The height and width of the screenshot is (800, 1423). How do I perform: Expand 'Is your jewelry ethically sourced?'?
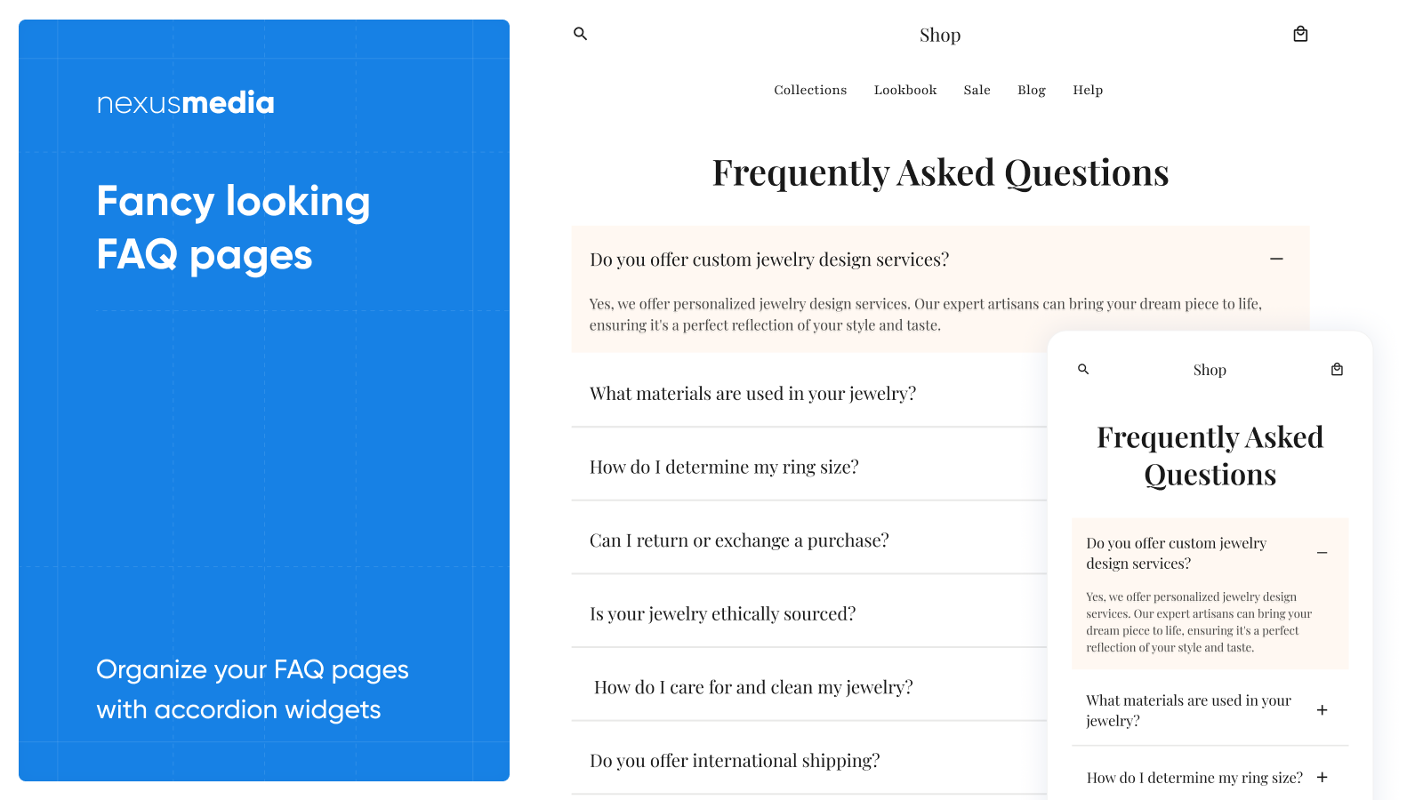coord(722,613)
